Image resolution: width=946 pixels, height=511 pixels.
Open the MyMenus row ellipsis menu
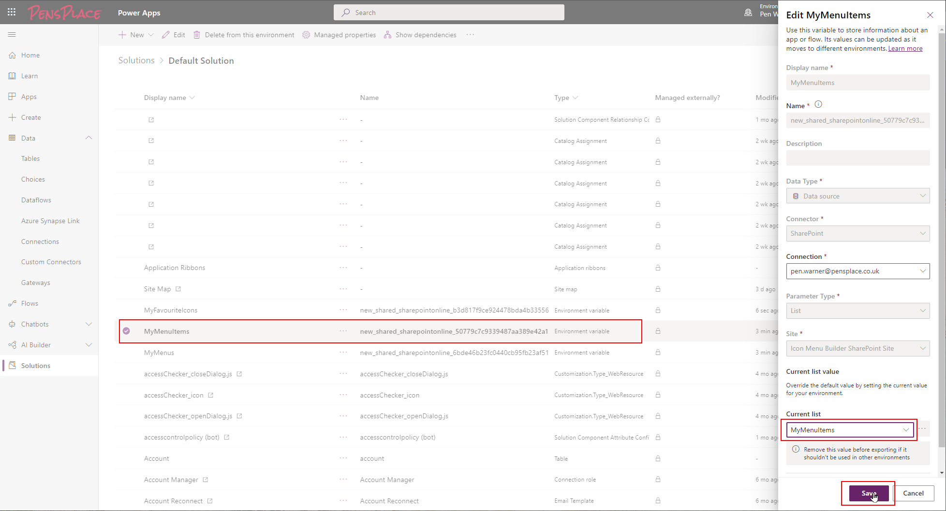[343, 352]
